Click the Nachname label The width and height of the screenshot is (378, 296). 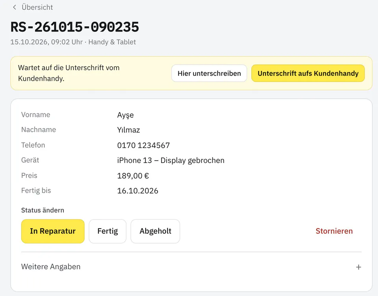pyautogui.click(x=39, y=129)
